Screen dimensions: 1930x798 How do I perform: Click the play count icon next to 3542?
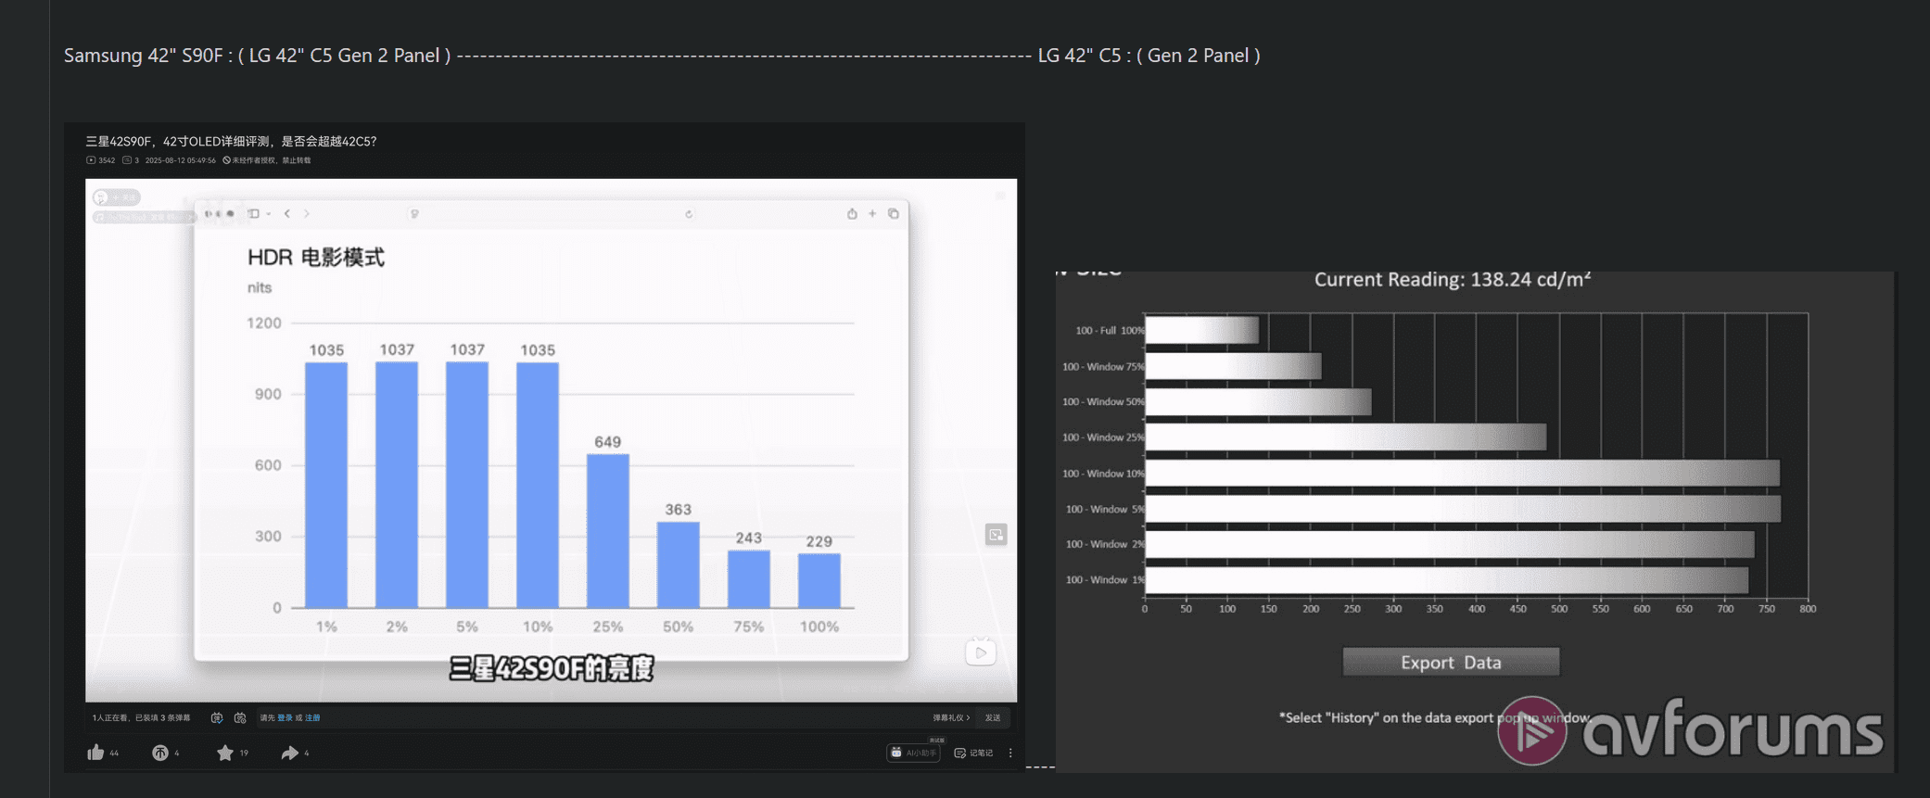(x=91, y=160)
